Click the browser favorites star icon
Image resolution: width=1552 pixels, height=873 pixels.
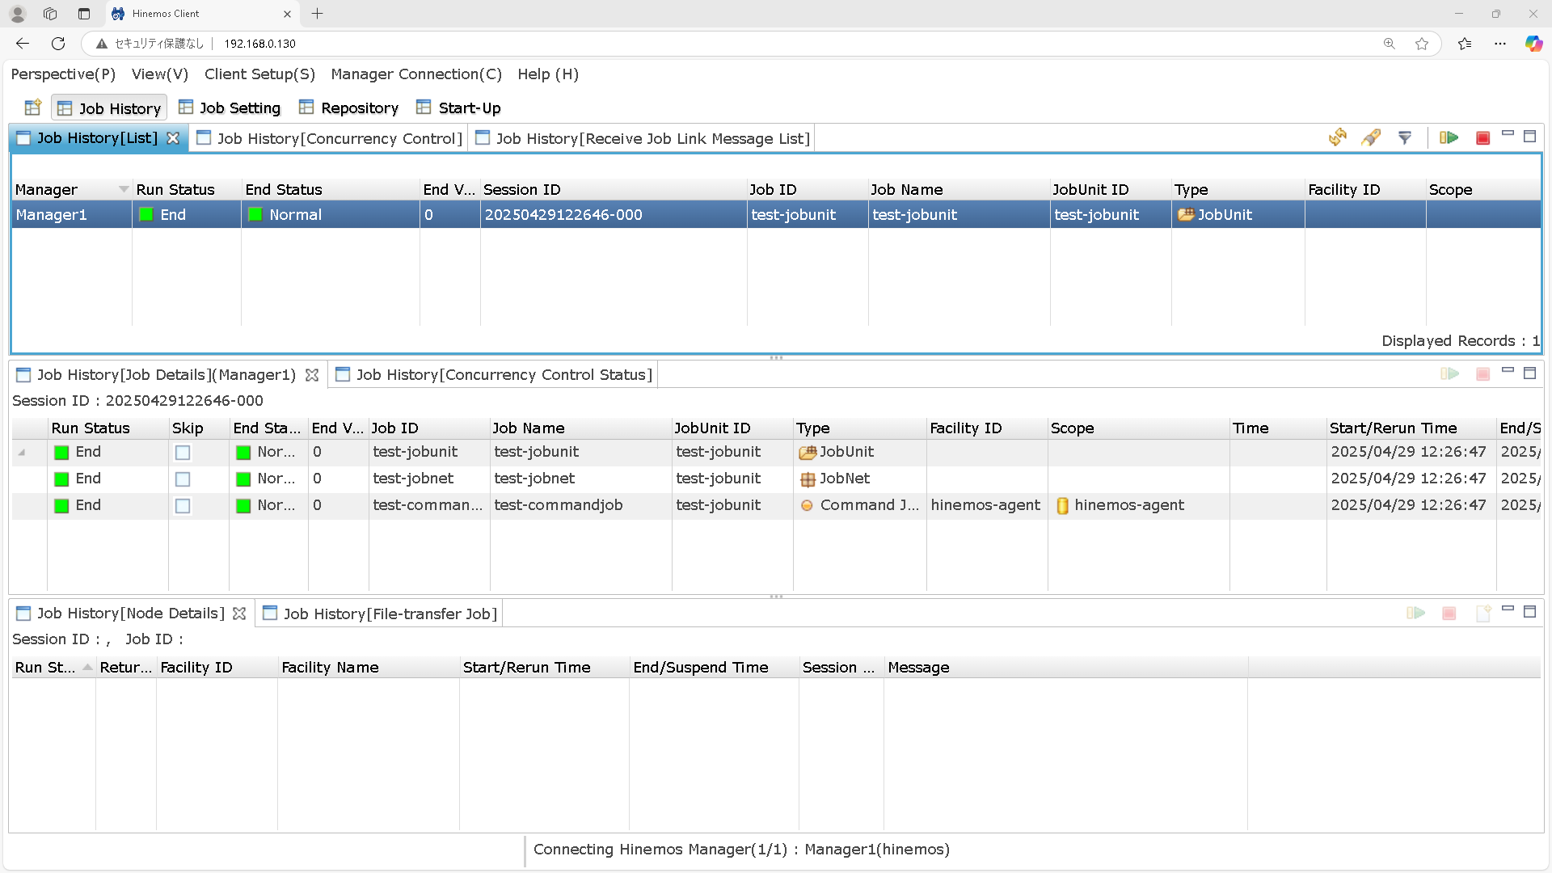pos(1422,44)
